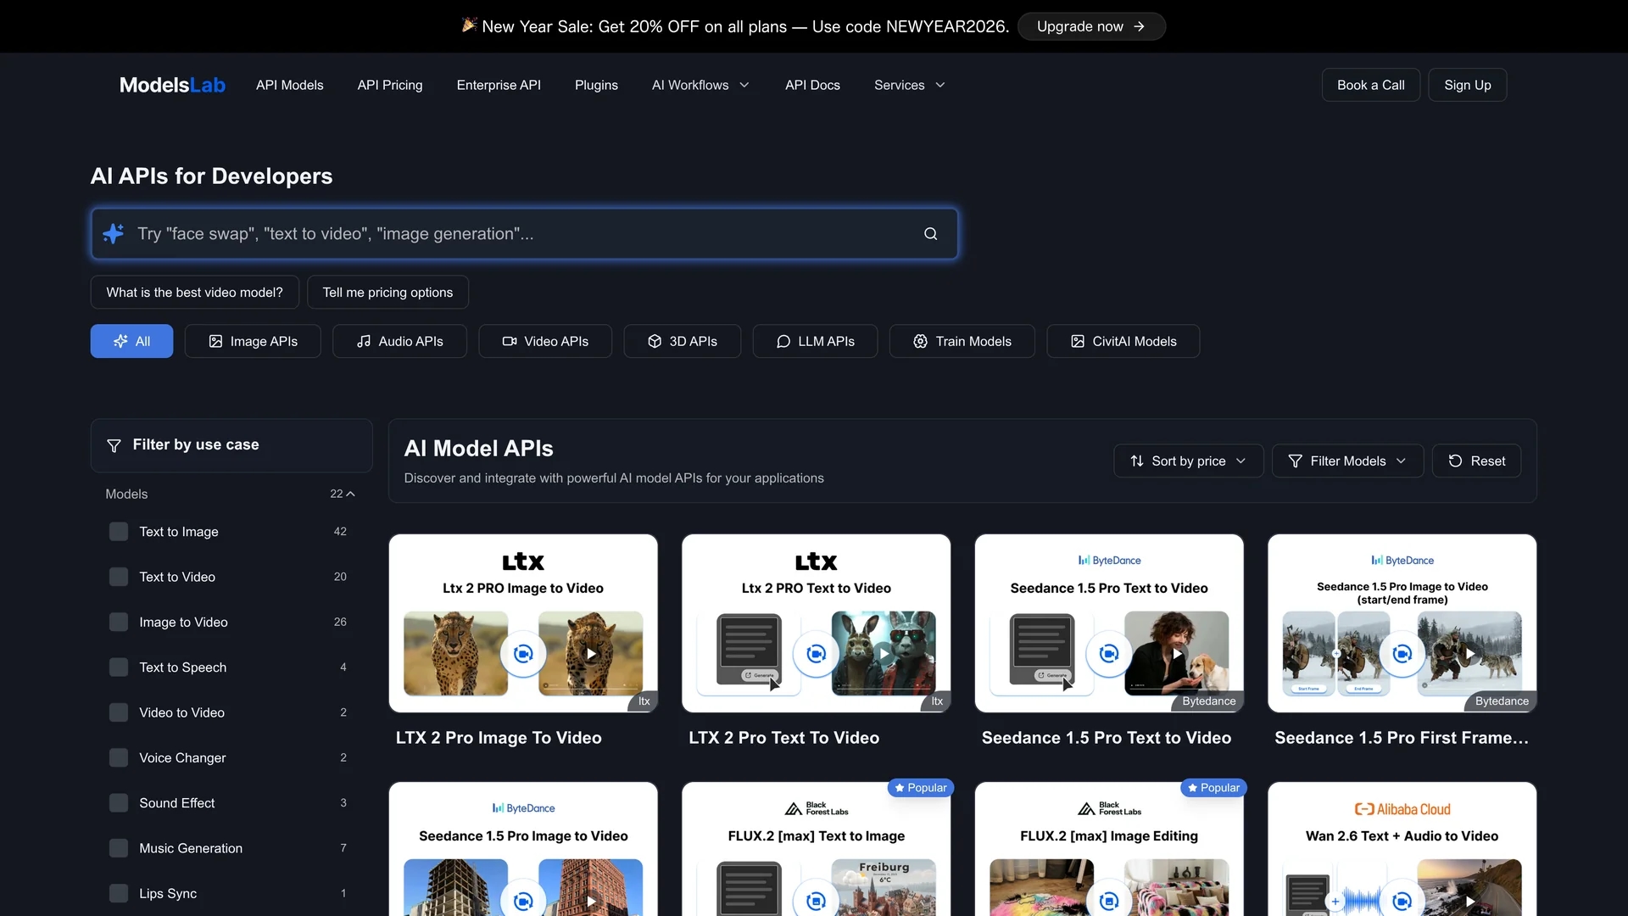Click the Sign Up button
This screenshot has width=1628, height=916.
(x=1467, y=85)
